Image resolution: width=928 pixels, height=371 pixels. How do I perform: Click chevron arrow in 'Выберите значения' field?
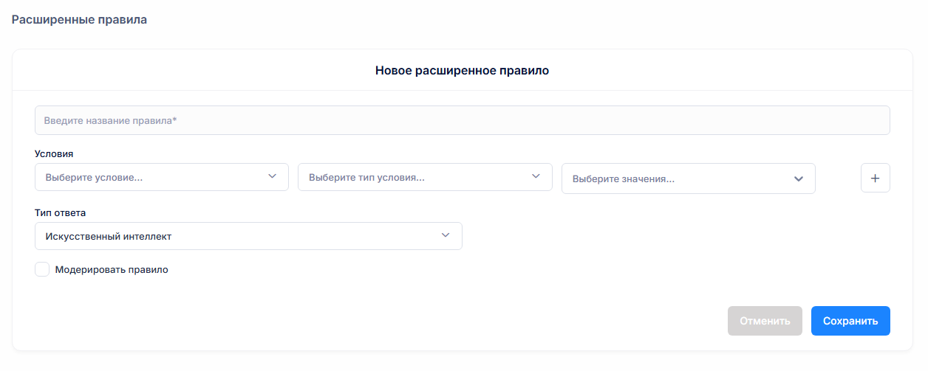(798, 179)
